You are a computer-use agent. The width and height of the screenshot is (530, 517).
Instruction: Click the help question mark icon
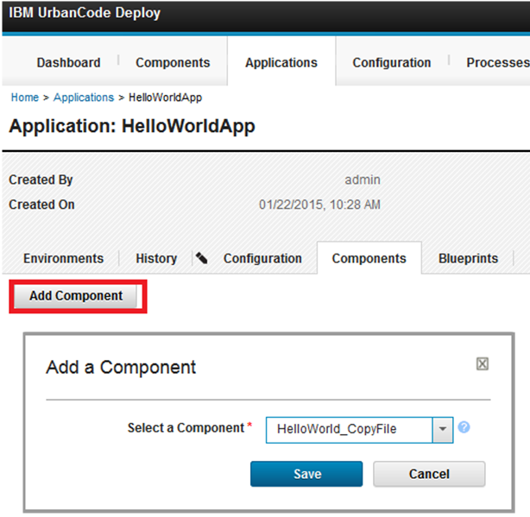[x=464, y=427]
